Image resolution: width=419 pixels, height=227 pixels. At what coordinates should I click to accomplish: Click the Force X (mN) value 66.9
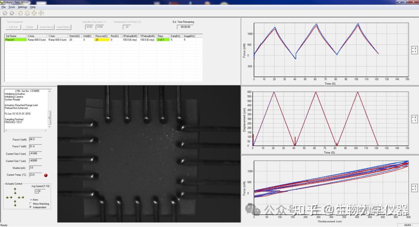point(35,139)
